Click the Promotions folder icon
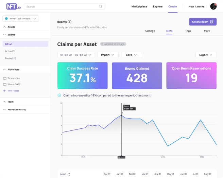This screenshot has width=223, height=178. coord(5,78)
